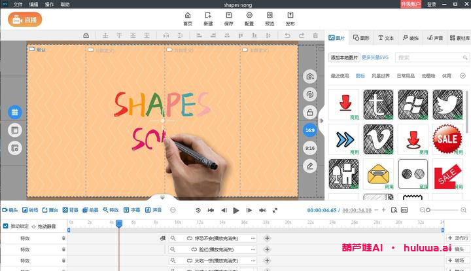Select the red SALE badge thumbnail

click(447, 139)
